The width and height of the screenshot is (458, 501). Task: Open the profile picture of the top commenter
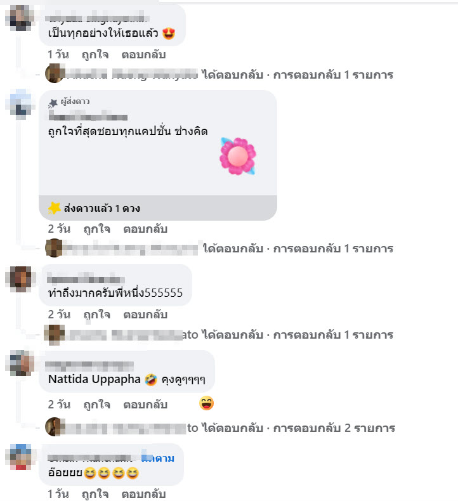tap(20, 18)
